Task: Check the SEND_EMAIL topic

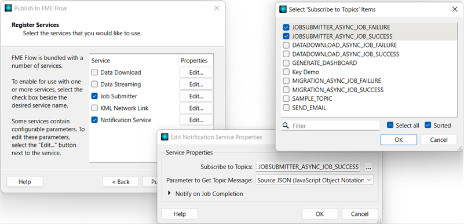Action: pos(286,108)
